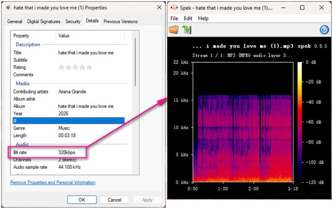Switch to the General tab
This screenshot has width=333, height=209.
click(x=15, y=22)
